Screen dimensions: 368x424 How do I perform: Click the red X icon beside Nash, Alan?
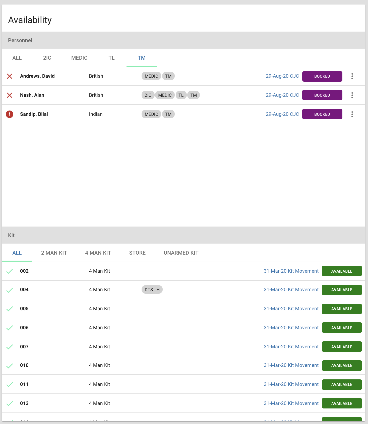point(10,95)
